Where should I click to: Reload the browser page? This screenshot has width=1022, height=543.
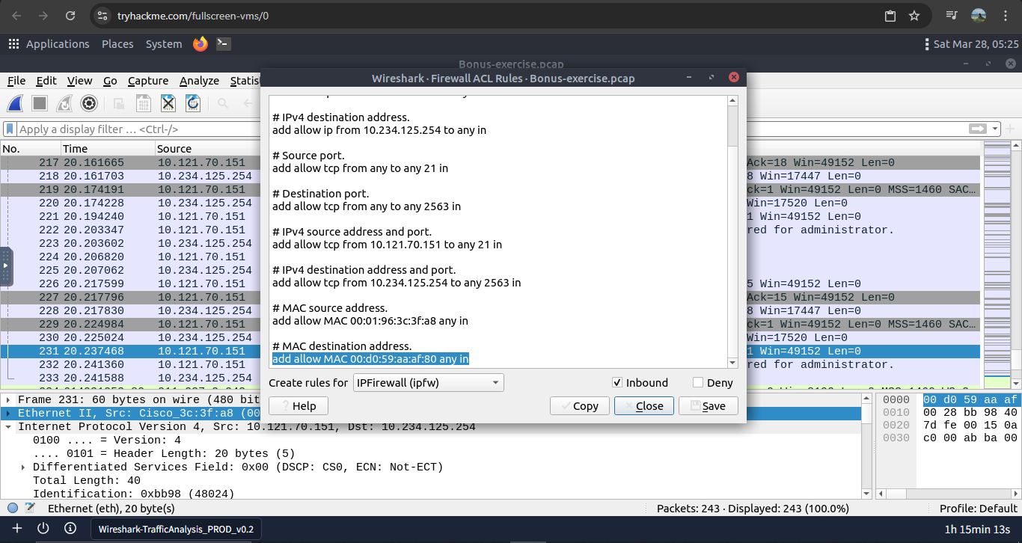(70, 16)
